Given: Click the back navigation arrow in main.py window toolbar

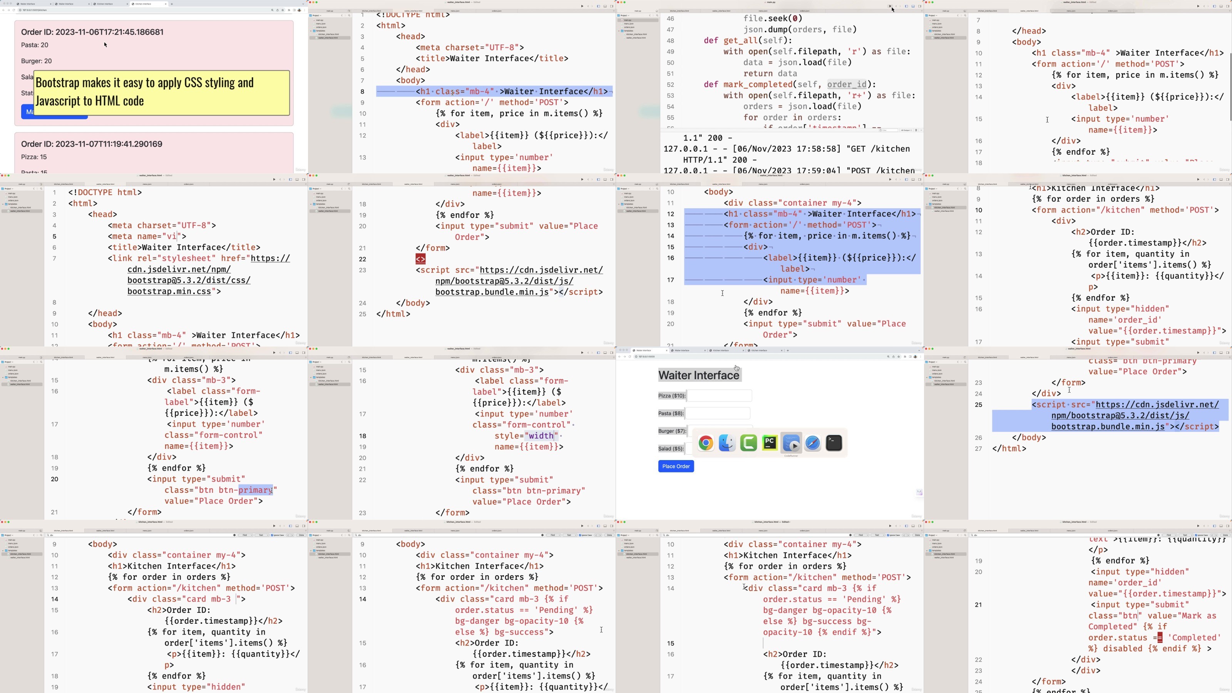Looking at the screenshot, I should (x=896, y=6).
